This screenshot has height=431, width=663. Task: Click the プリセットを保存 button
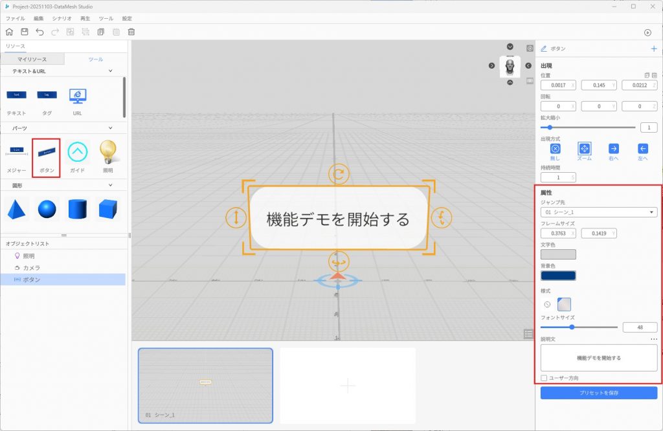pos(598,393)
